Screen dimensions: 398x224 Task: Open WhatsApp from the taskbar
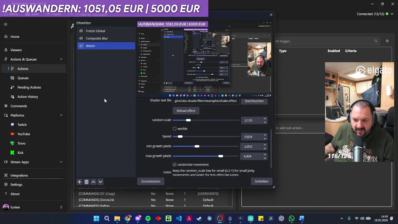click(x=291, y=218)
